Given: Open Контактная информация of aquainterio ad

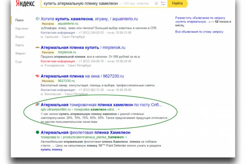Looking at the screenshot, I should tap(58, 33).
